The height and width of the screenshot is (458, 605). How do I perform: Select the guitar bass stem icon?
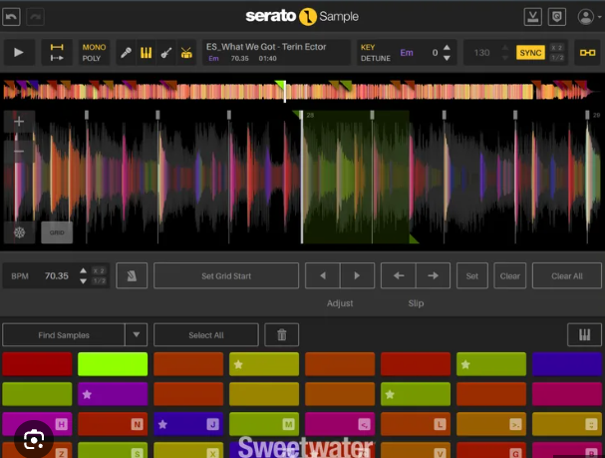[x=166, y=53]
